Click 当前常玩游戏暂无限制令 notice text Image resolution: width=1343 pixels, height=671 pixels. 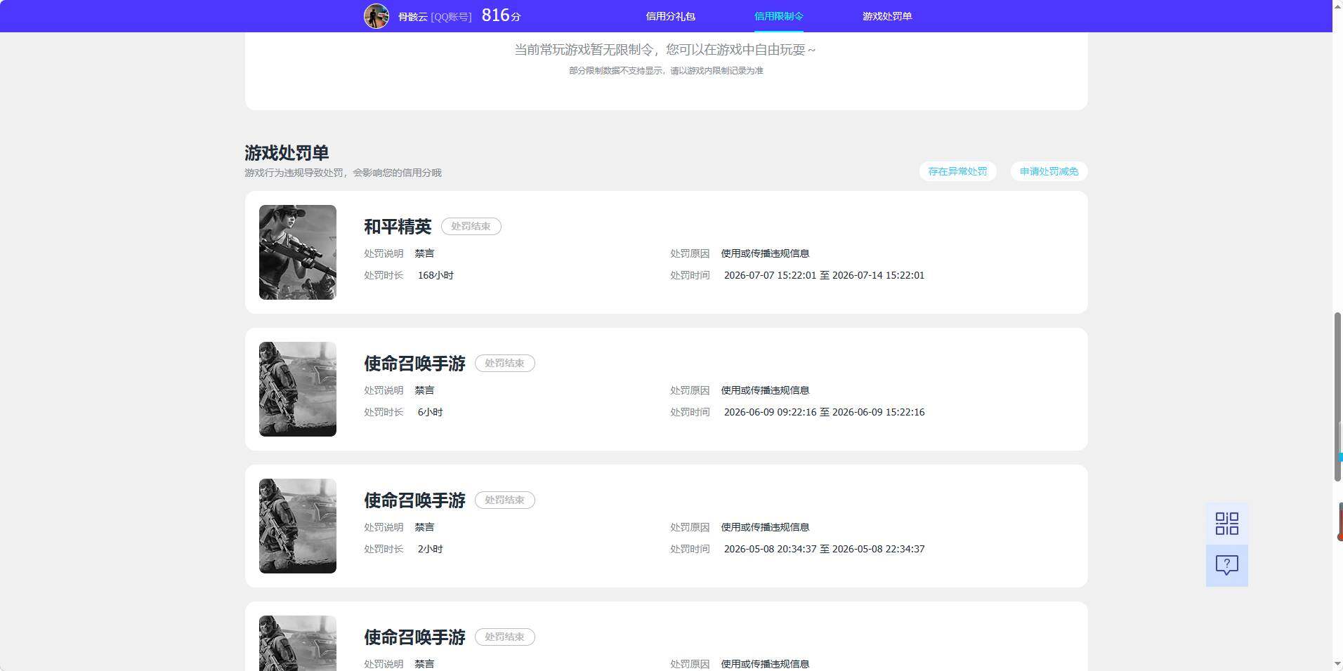click(665, 50)
